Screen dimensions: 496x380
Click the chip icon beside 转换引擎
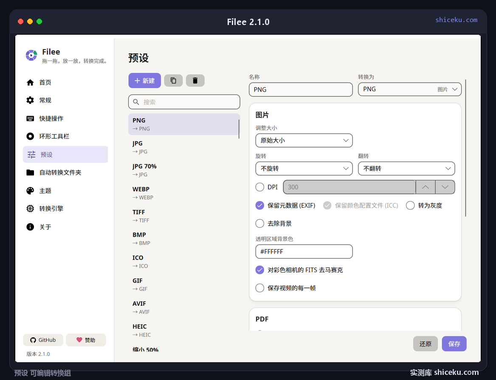click(30, 209)
